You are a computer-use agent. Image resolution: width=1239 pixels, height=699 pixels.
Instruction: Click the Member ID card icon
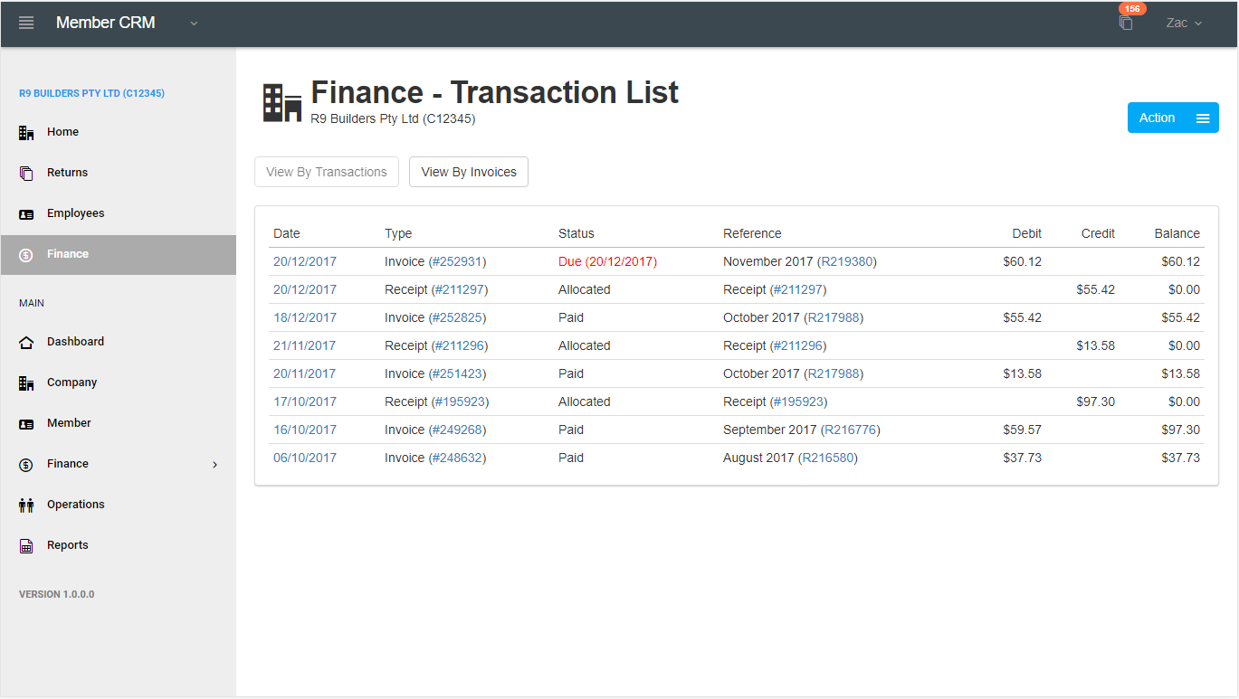(x=26, y=423)
